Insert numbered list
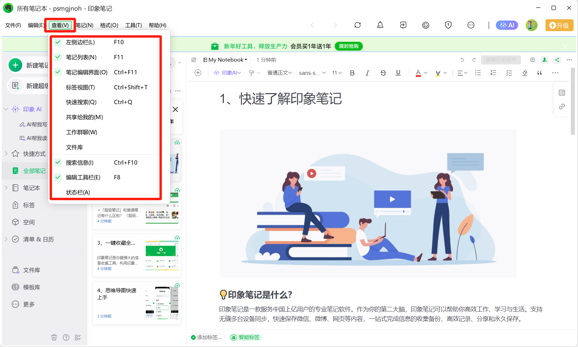Screen dimensions: 578x347 click(493, 73)
